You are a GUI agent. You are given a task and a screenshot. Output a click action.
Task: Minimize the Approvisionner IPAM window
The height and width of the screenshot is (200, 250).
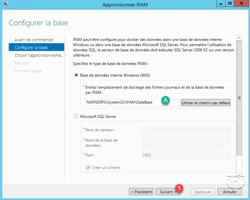(x=221, y=3)
